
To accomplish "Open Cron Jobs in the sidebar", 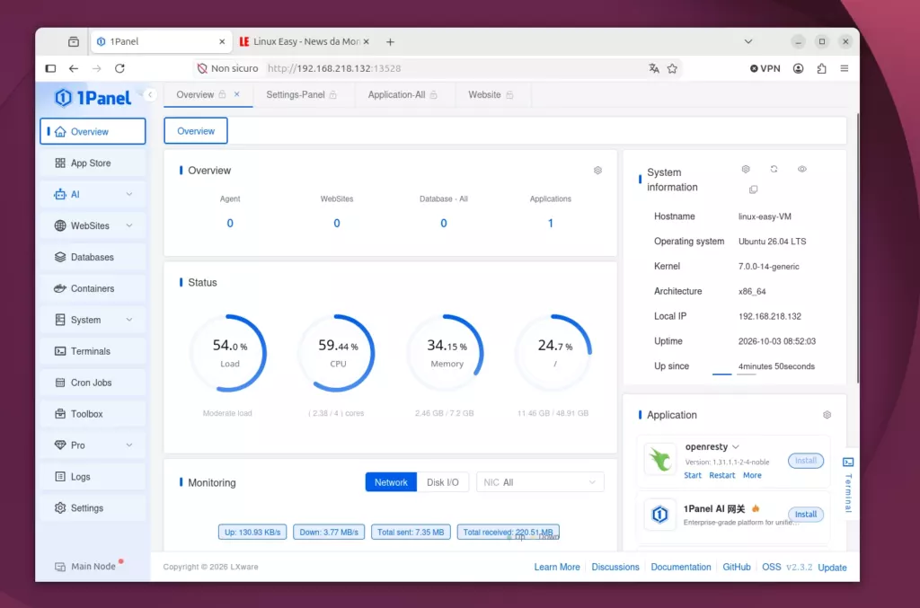I will (x=93, y=383).
